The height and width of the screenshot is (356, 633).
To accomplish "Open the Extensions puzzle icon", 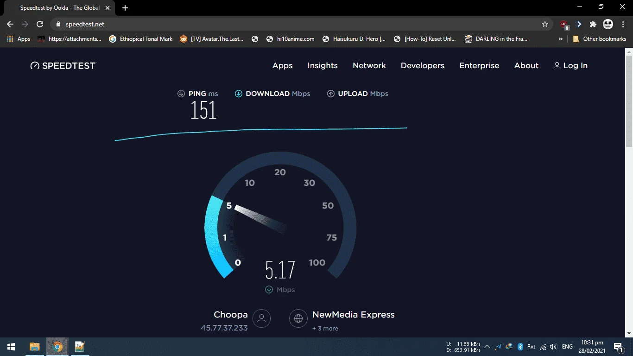I will click(x=593, y=24).
